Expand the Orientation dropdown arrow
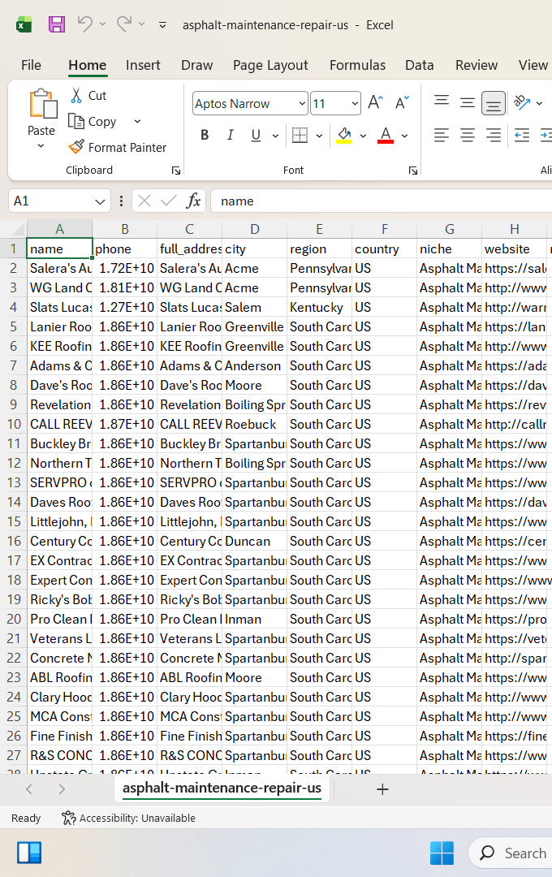The width and height of the screenshot is (552, 877). pyautogui.click(x=539, y=103)
